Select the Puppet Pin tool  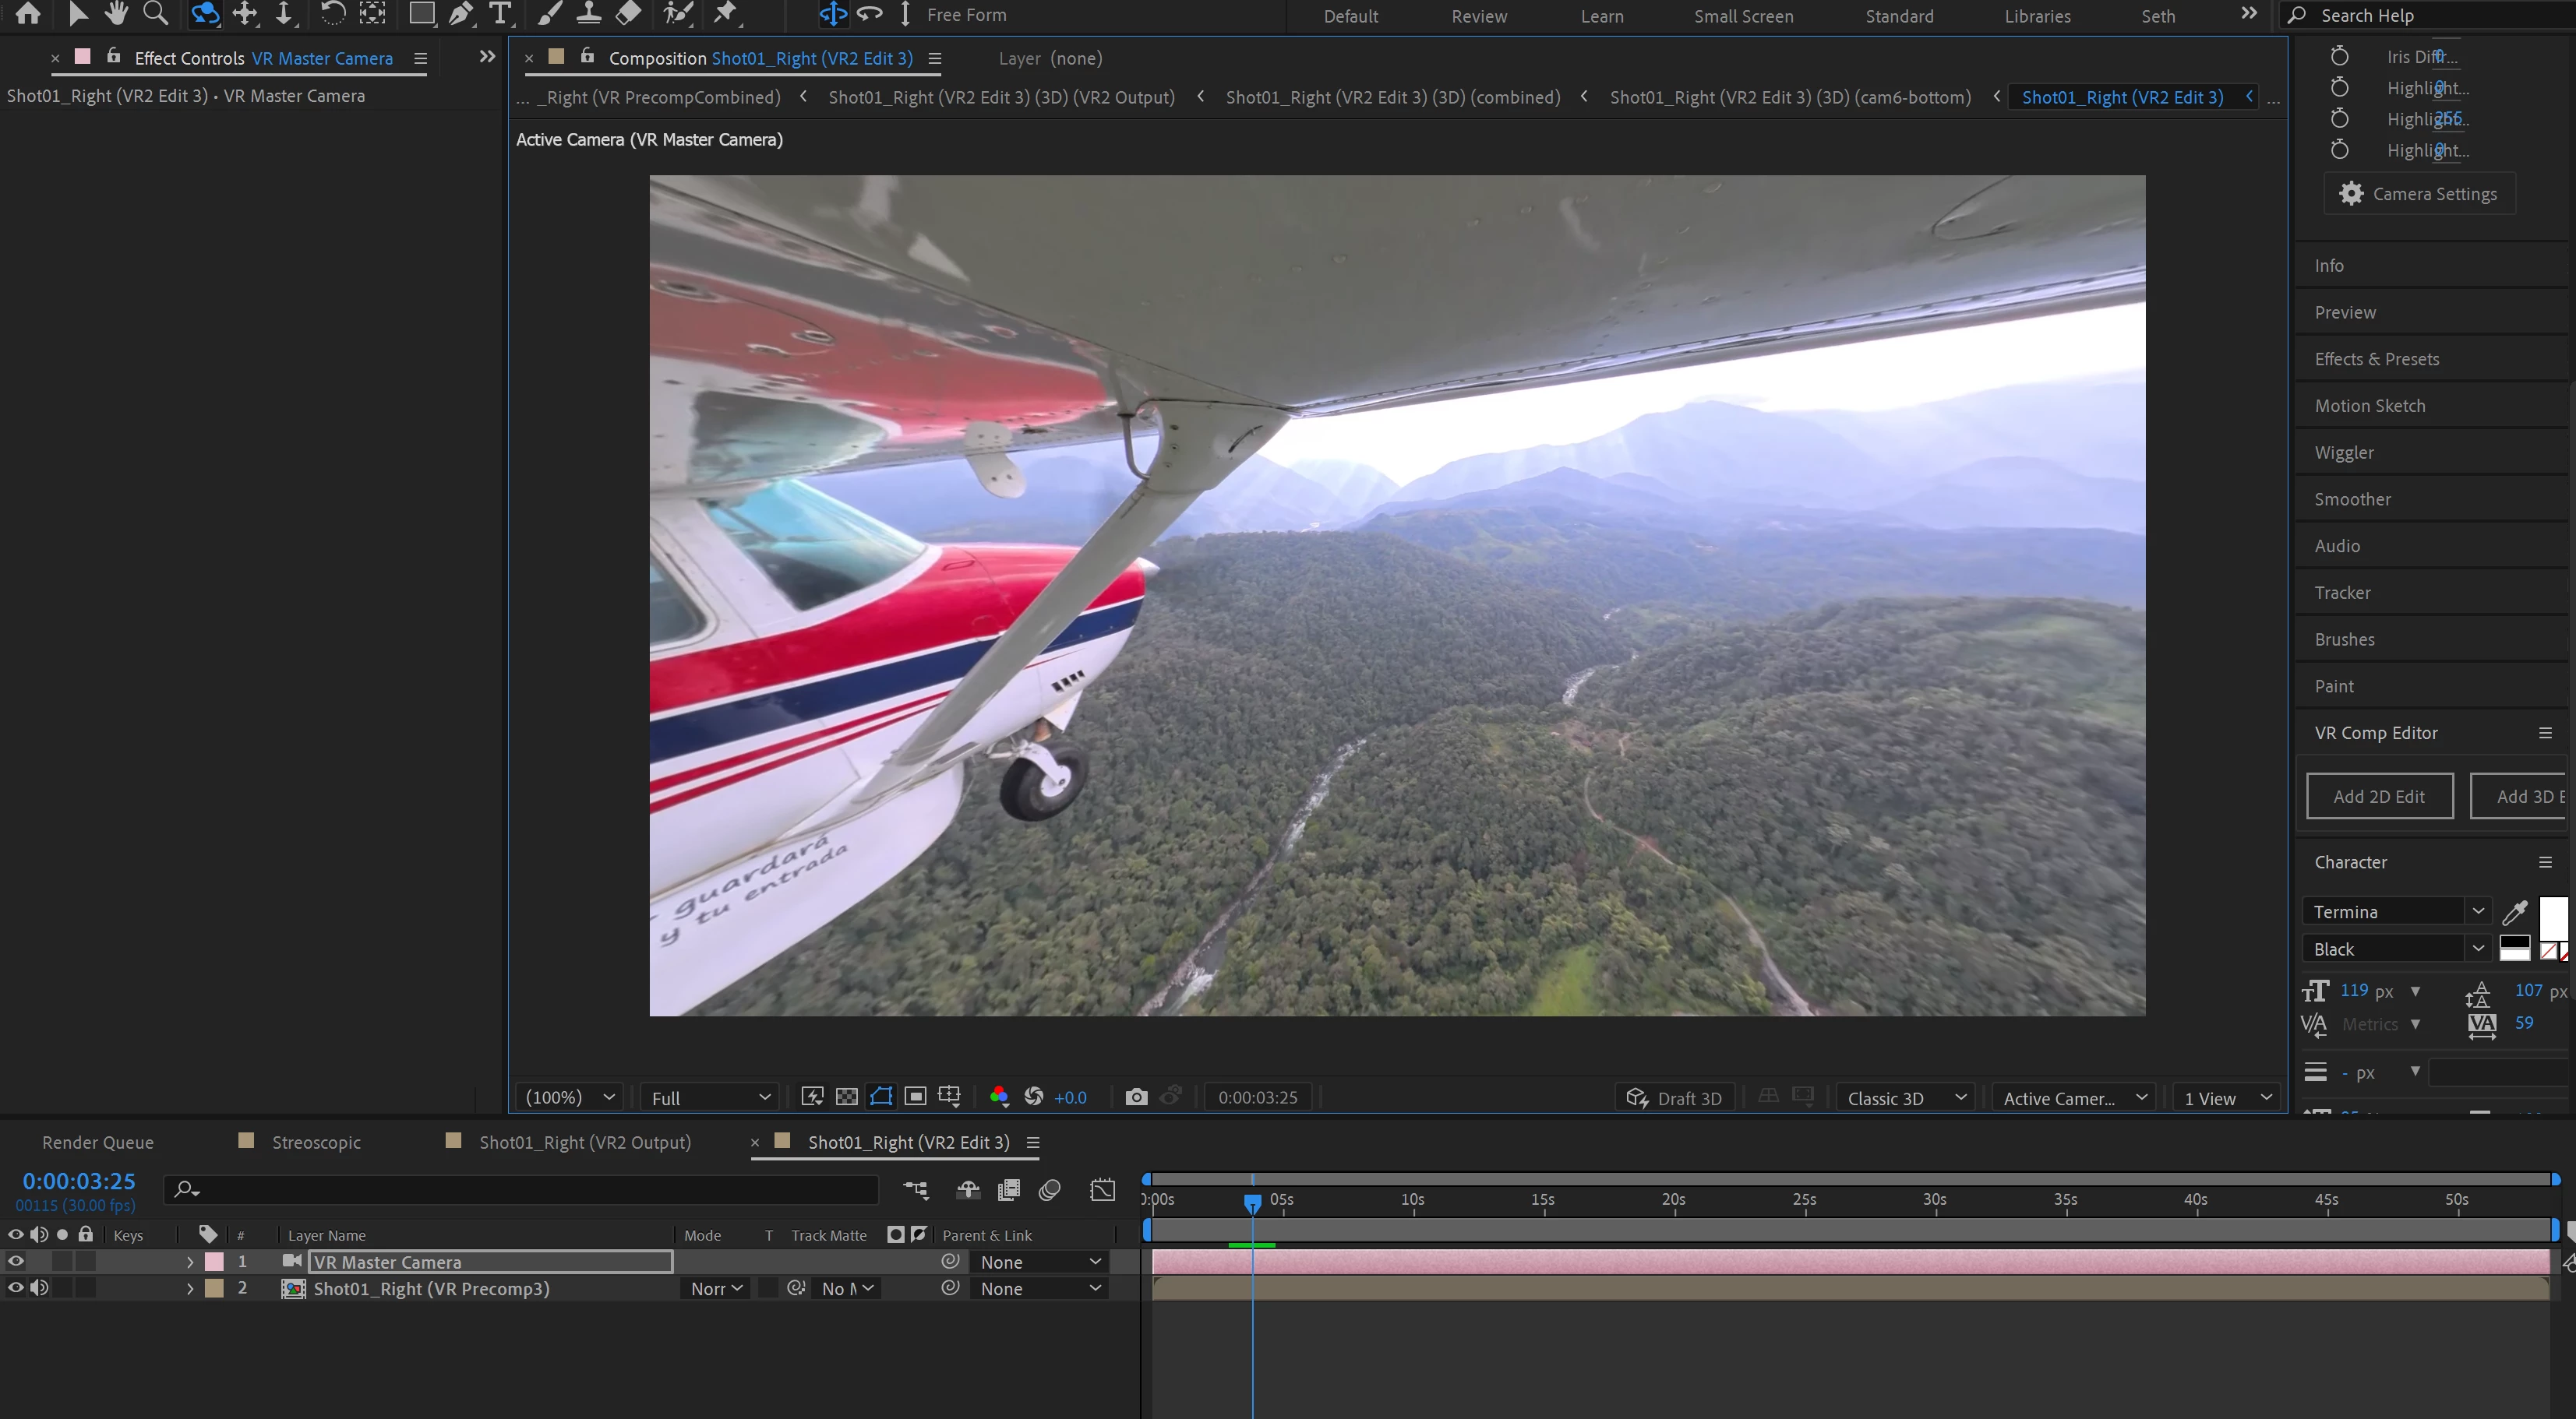pyautogui.click(x=725, y=14)
